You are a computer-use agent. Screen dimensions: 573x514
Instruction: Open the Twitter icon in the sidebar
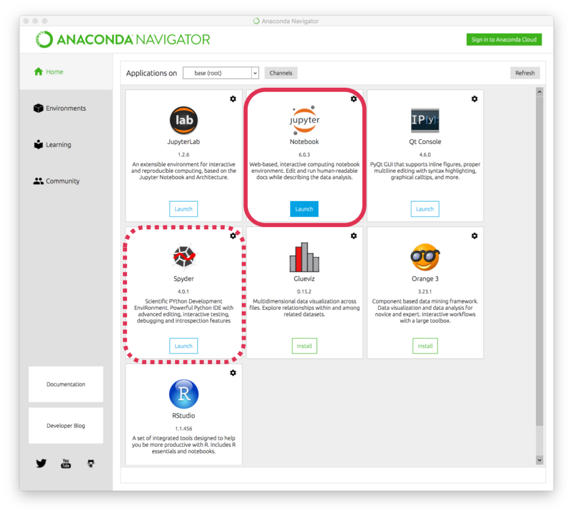41,463
